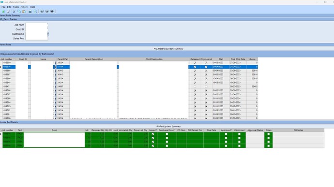Sort by Req Ship Date column header
The height and width of the screenshot is (187, 334).
click(238, 59)
